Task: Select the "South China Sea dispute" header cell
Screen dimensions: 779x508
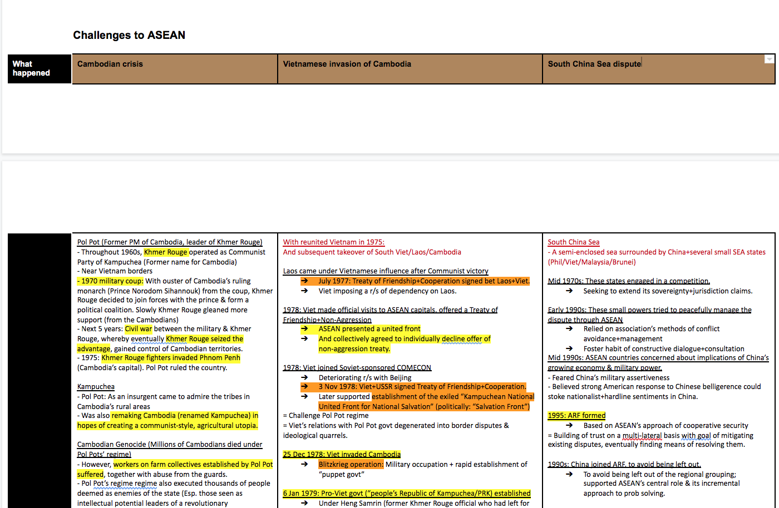Action: [594, 63]
